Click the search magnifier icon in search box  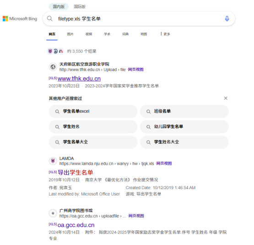click(x=50, y=19)
